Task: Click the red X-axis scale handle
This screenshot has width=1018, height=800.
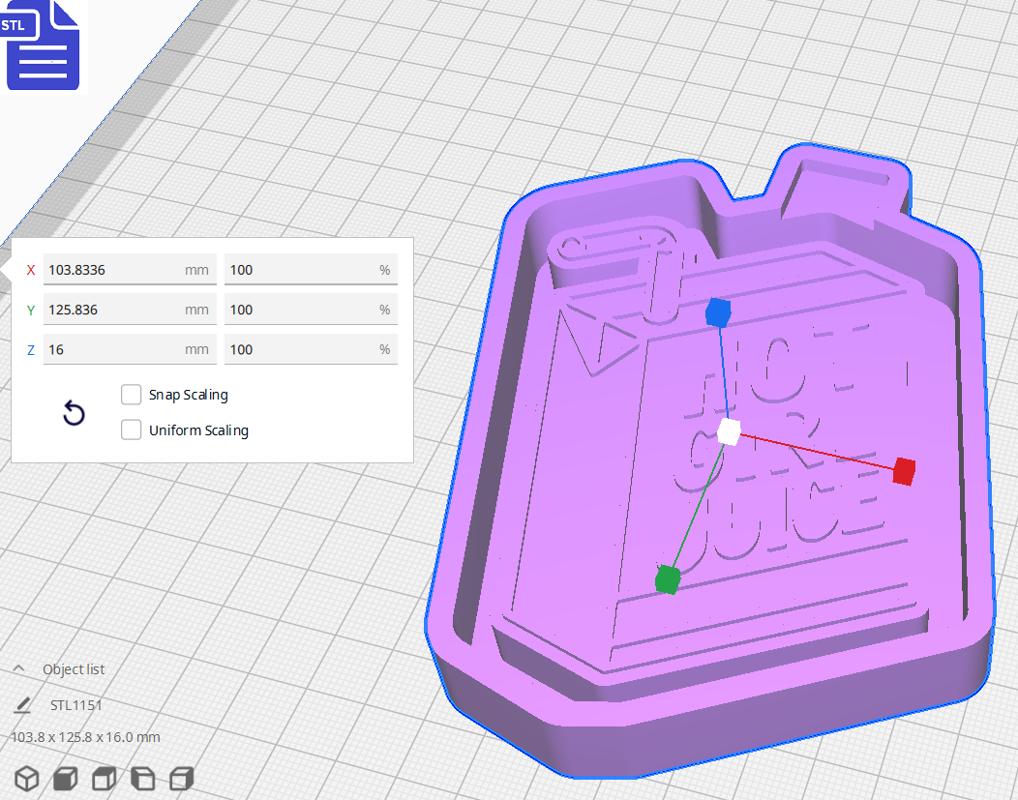Action: pyautogui.click(x=902, y=473)
